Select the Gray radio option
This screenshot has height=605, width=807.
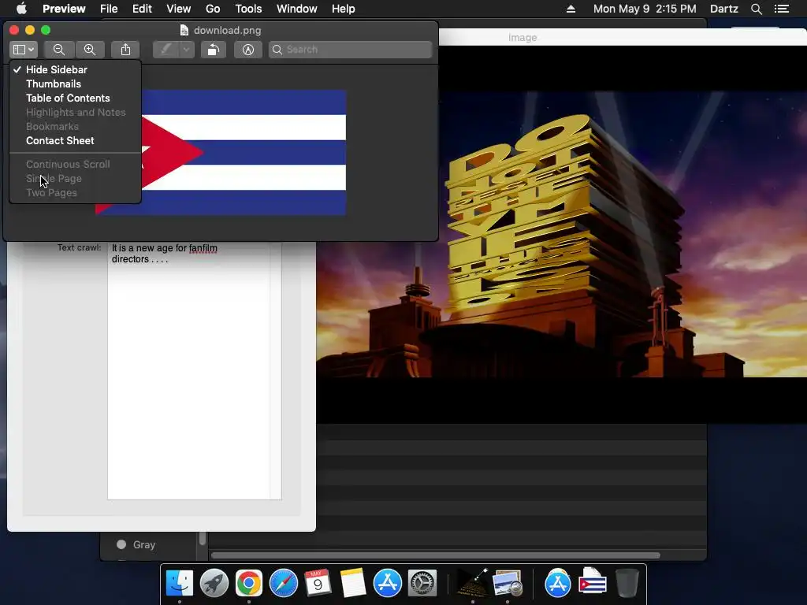point(121,544)
